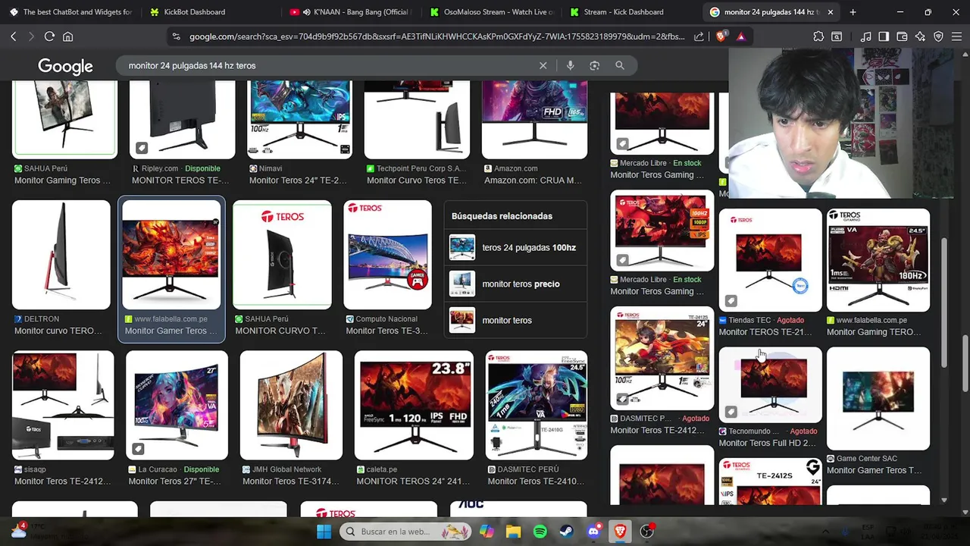Open the DELTRON Monitor curvo TEROS thumbnail
Image resolution: width=970 pixels, height=546 pixels.
tap(61, 255)
